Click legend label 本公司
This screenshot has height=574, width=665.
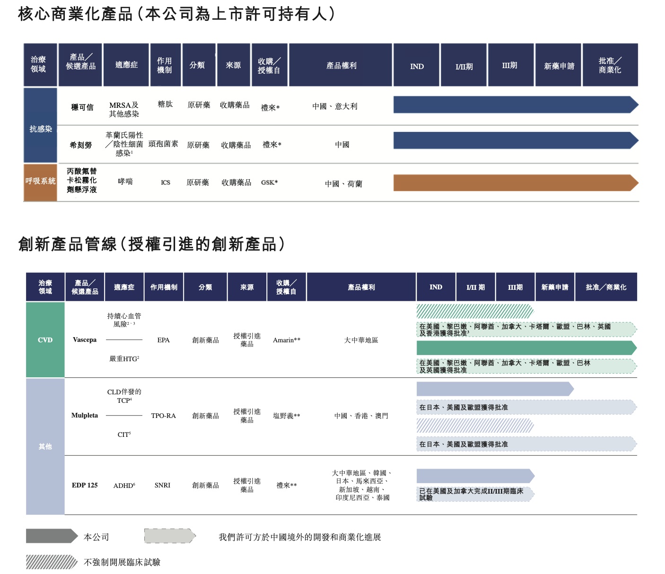click(96, 537)
